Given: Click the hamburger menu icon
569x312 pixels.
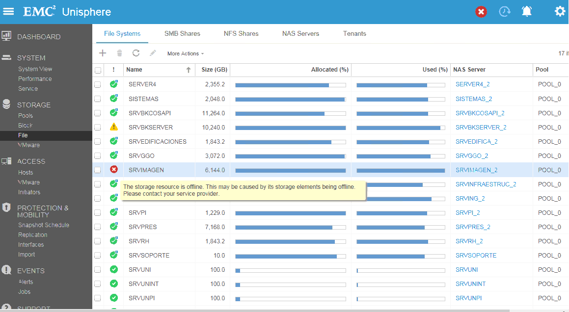Looking at the screenshot, I should pos(9,12).
